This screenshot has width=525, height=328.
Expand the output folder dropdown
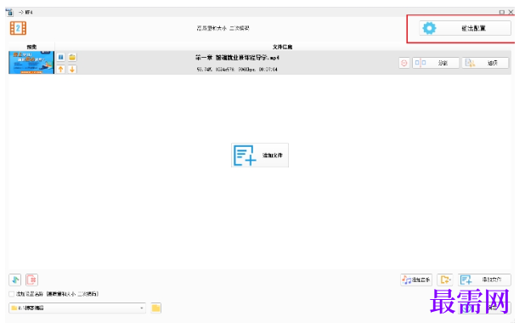tap(142, 308)
